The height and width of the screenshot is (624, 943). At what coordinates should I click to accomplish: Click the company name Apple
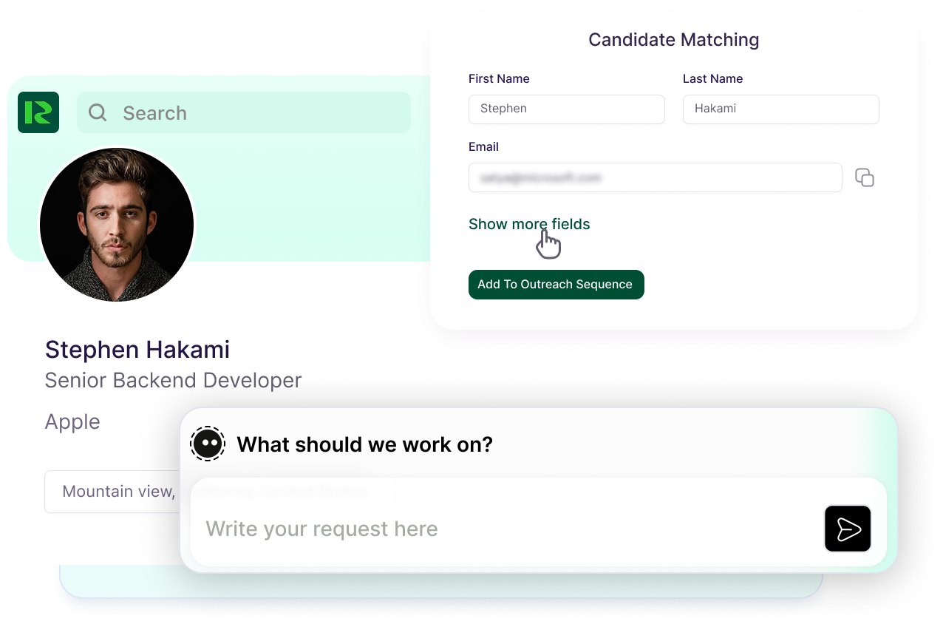click(x=72, y=421)
